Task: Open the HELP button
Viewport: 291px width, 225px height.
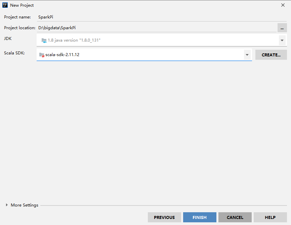Action: coord(270,217)
